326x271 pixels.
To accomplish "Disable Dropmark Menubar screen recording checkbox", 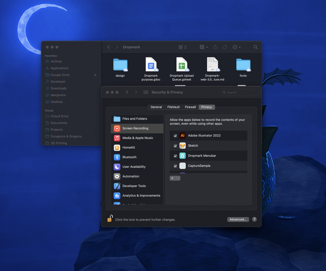I will [x=175, y=156].
